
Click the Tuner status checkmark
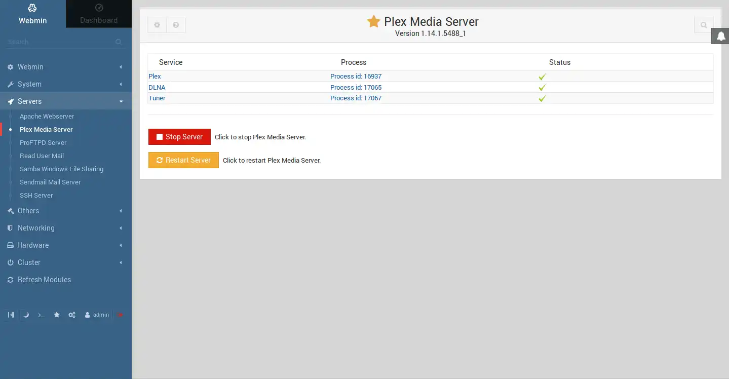click(542, 99)
